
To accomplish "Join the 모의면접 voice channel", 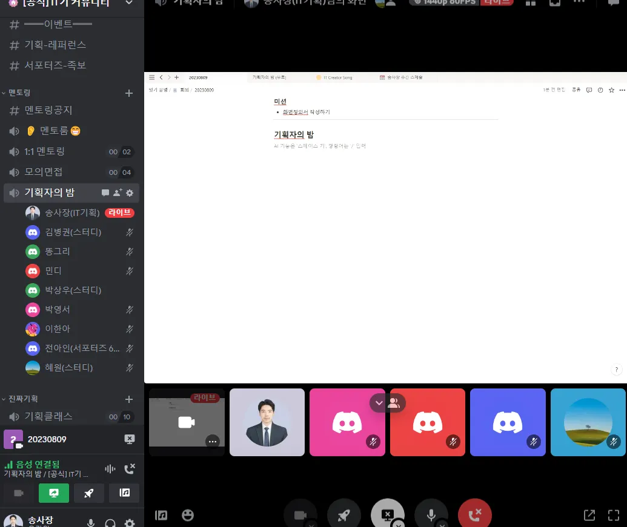I will pos(71,172).
